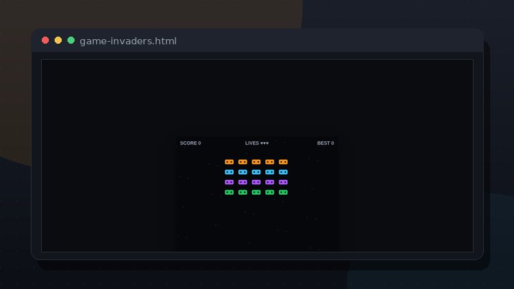The image size is (514, 289).
Task: Click the rightmost purple invader
Action: (x=283, y=182)
